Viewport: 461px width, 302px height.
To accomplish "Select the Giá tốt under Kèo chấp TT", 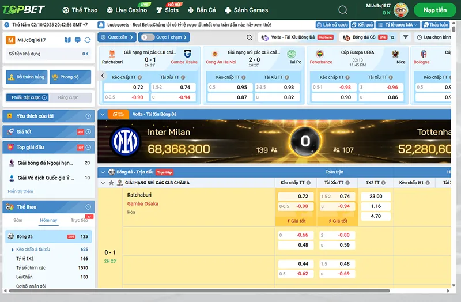I will click(296, 221).
